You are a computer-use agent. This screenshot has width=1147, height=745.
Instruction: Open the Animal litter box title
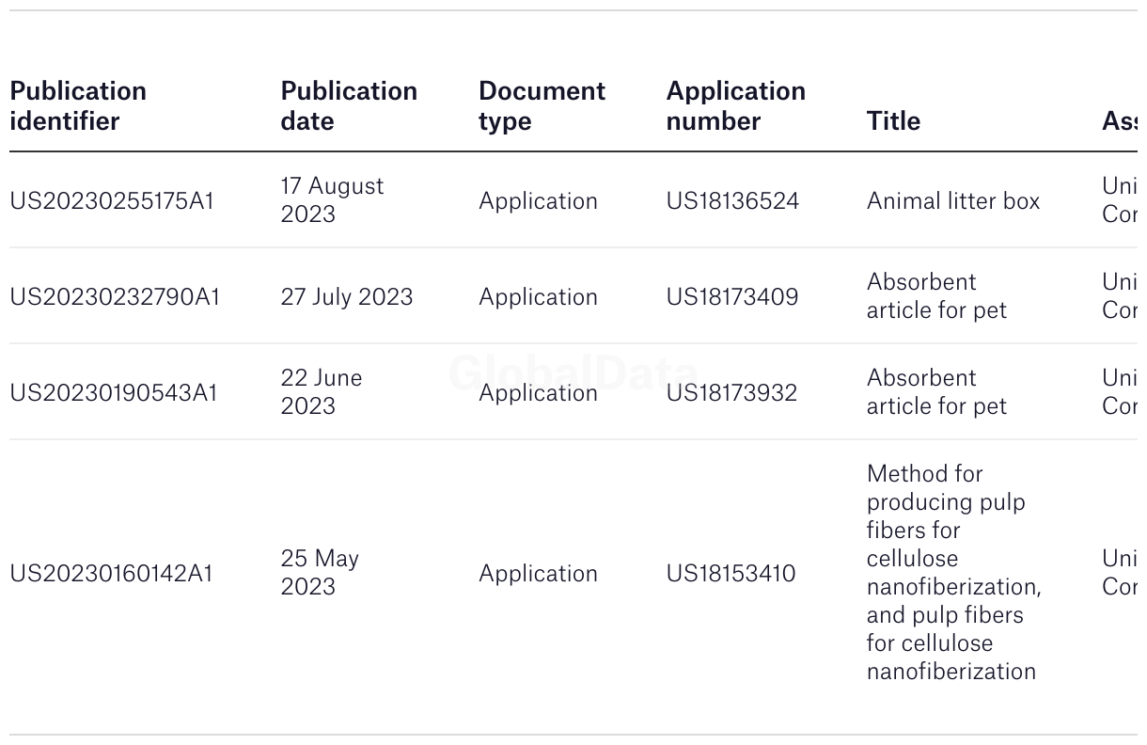pyautogui.click(x=953, y=201)
